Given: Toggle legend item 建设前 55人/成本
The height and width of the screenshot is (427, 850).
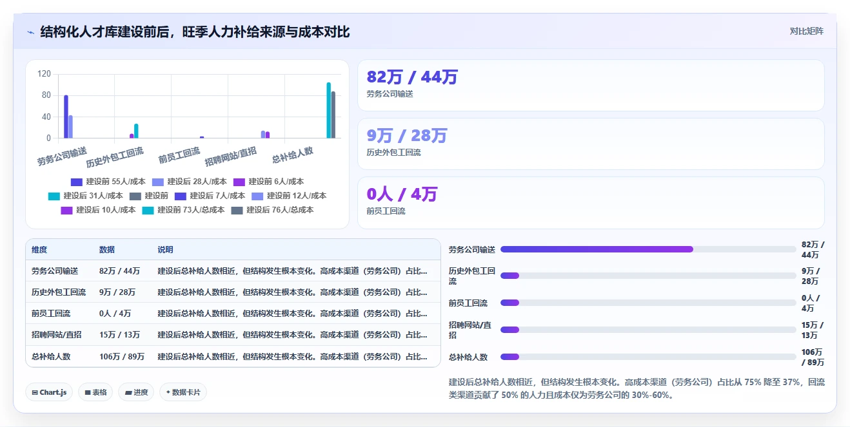Looking at the screenshot, I should 108,182.
